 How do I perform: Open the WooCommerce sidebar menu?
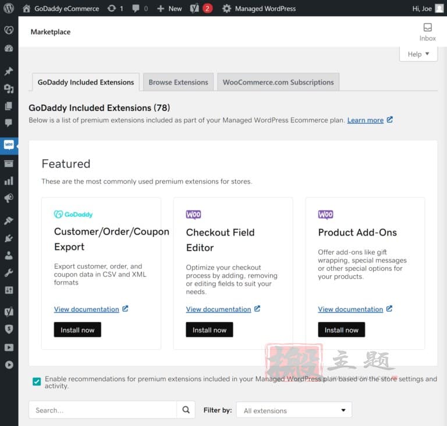tap(9, 145)
